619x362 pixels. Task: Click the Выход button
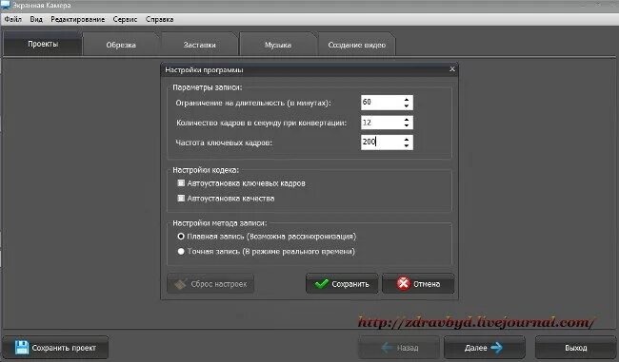click(575, 348)
